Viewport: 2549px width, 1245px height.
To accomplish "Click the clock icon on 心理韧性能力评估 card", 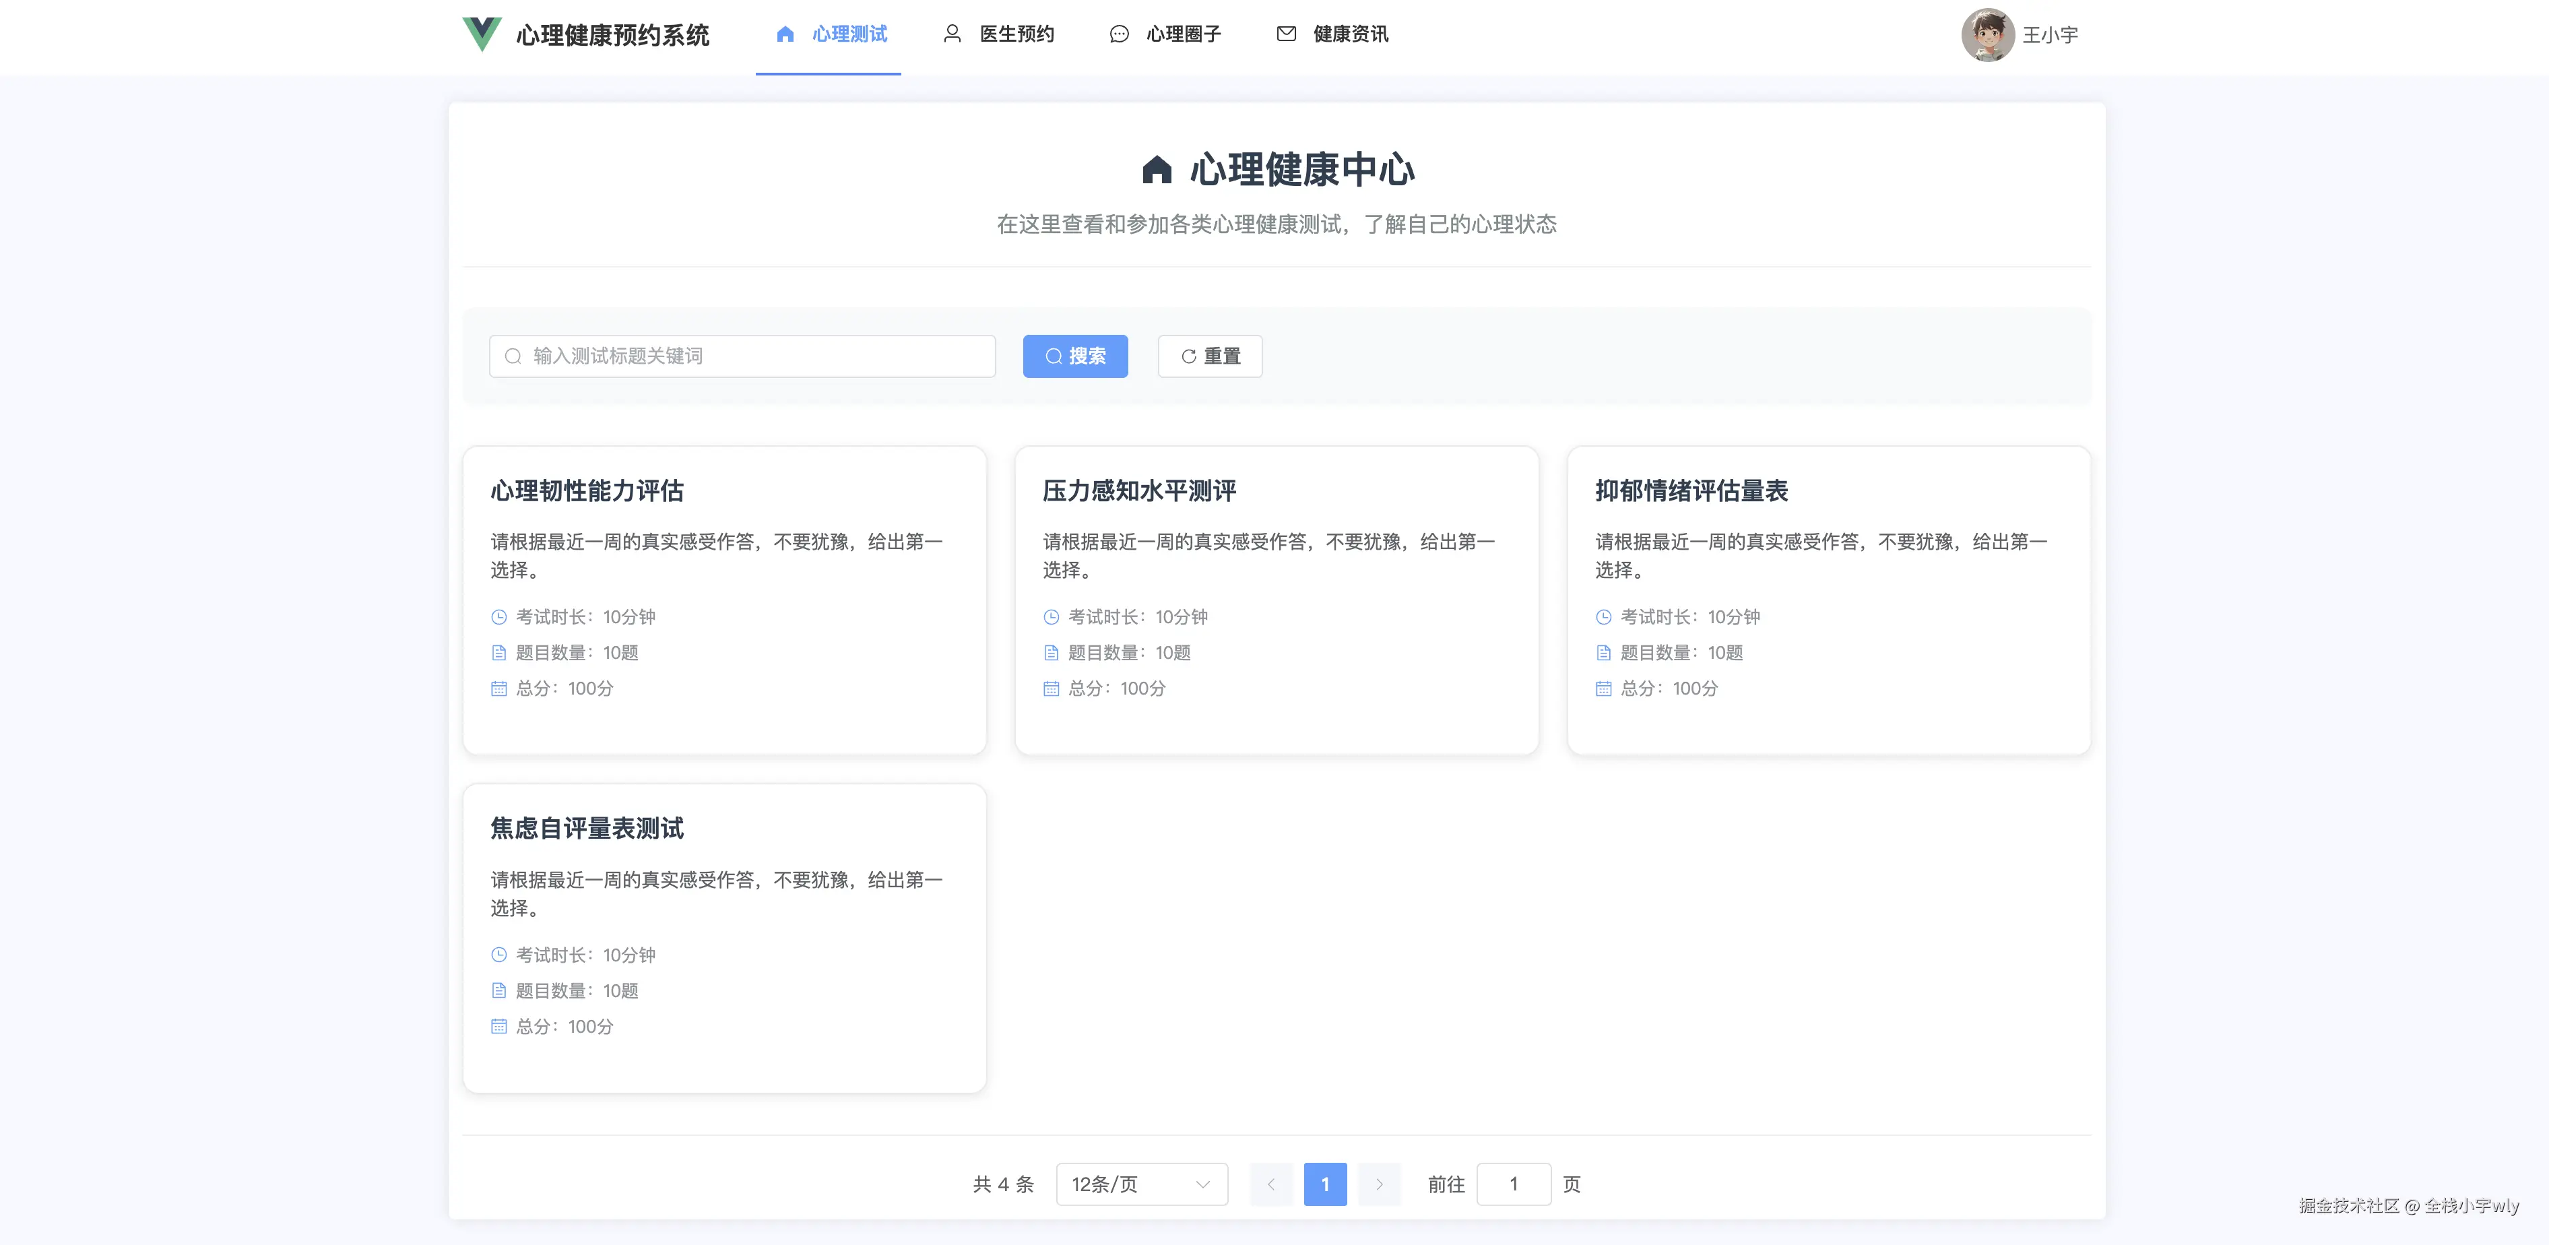I will coord(498,616).
